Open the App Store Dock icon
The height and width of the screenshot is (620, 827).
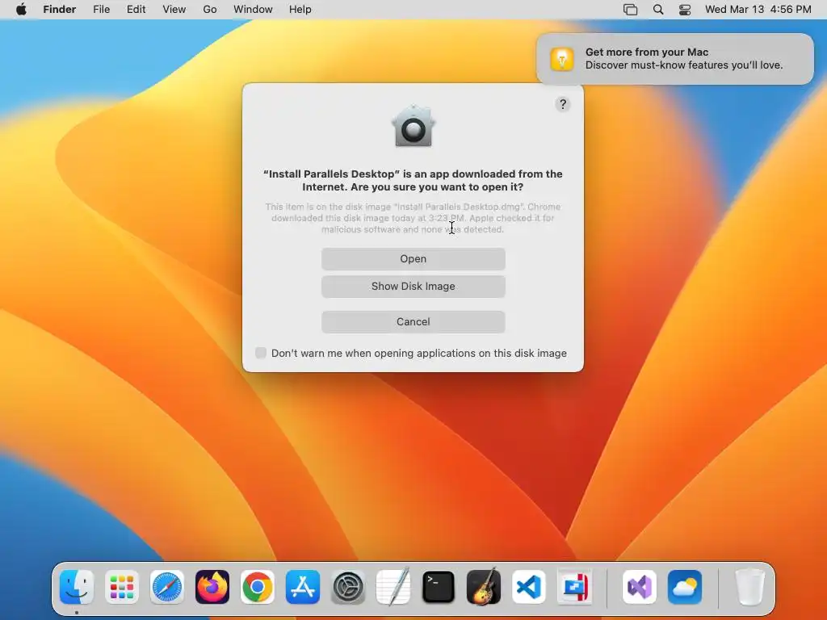(303, 587)
